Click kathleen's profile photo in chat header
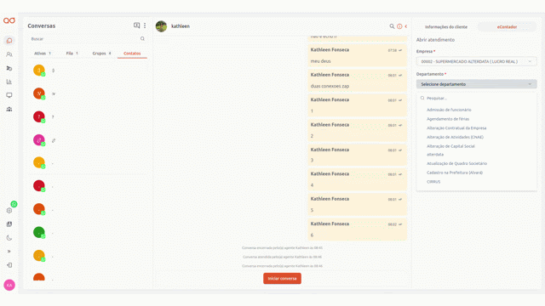Image resolution: width=545 pixels, height=306 pixels. click(x=161, y=26)
